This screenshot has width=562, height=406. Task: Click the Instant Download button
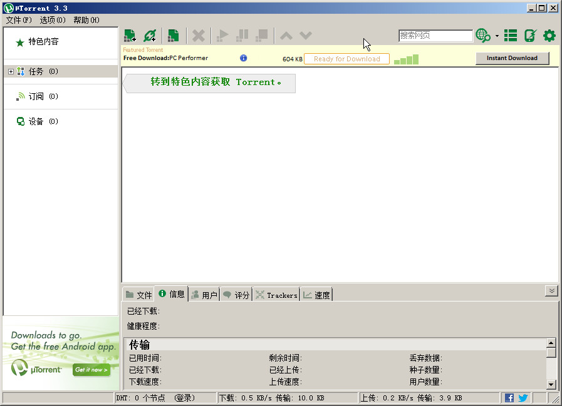point(512,58)
